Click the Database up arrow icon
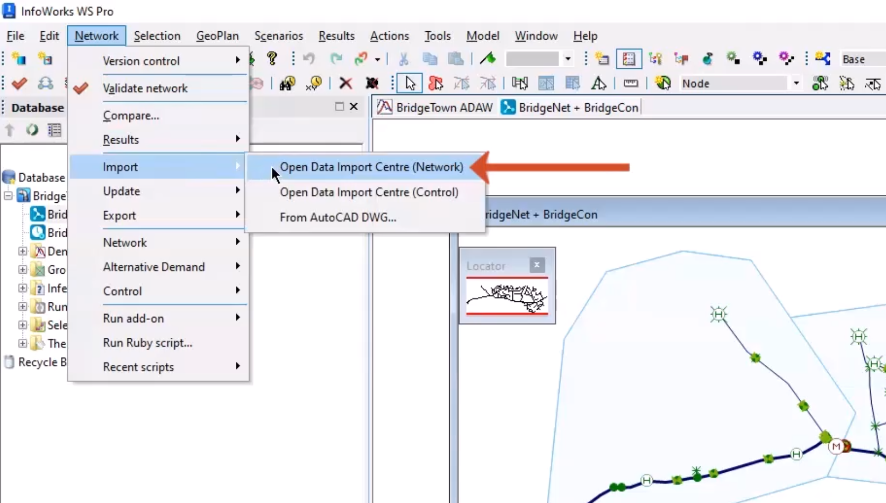Screen dimensions: 886x503 pyautogui.click(x=10, y=130)
